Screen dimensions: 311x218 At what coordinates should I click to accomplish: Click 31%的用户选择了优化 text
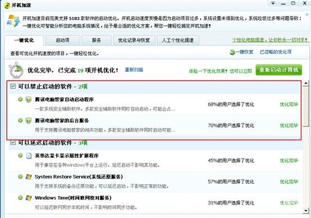point(231,203)
